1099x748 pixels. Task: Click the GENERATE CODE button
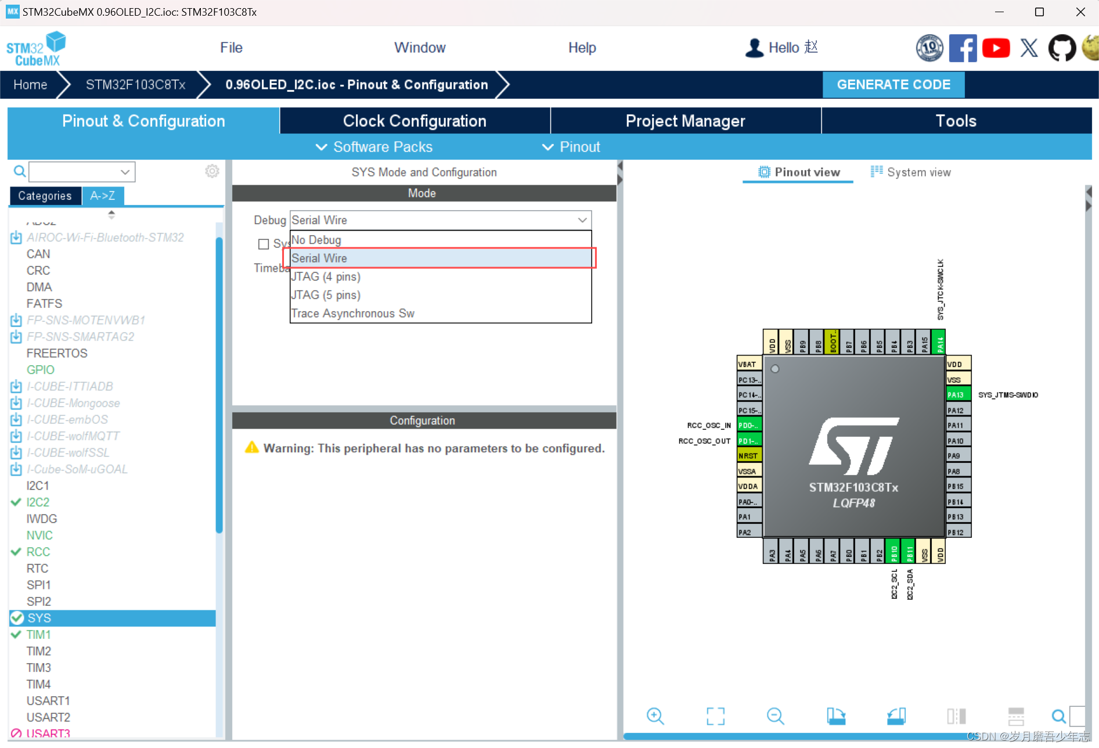pos(893,85)
